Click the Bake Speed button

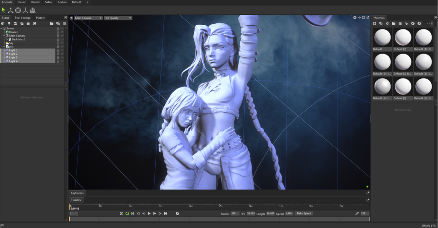tap(304, 214)
